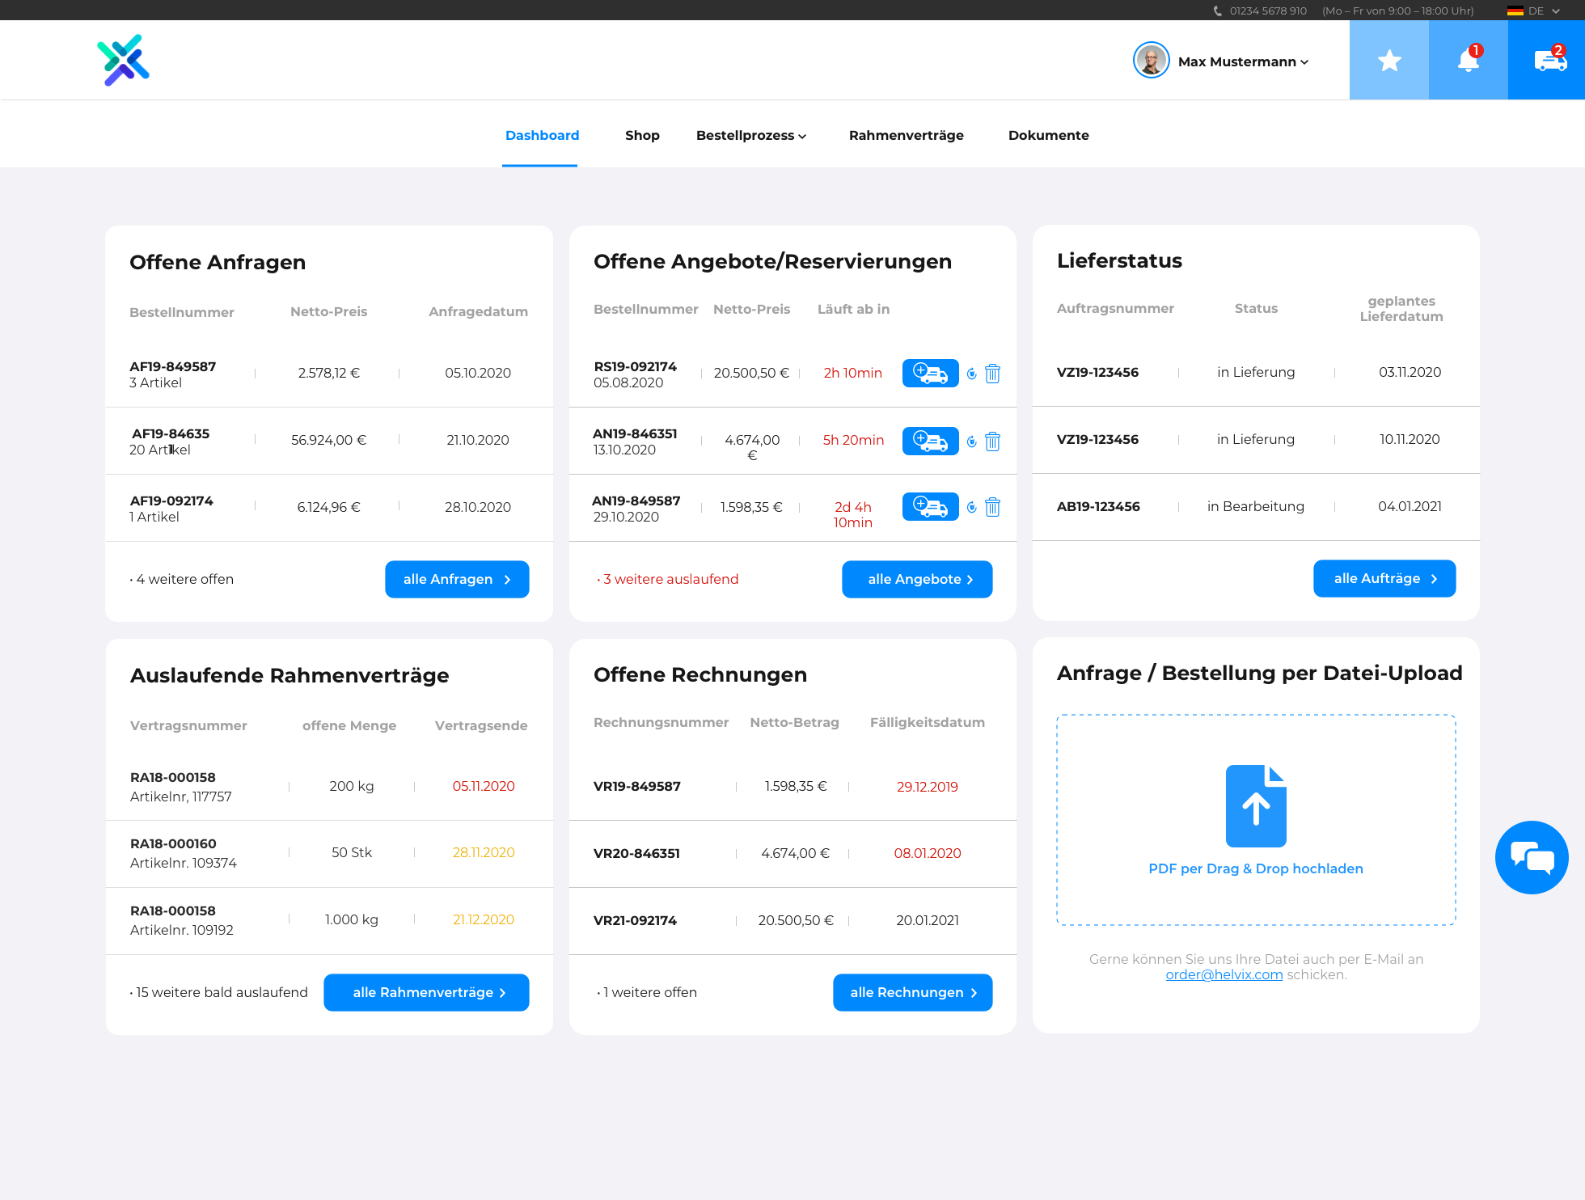Screen dimensions: 1585x1200
Task: Open the live chat bubble
Action: click(x=1531, y=857)
